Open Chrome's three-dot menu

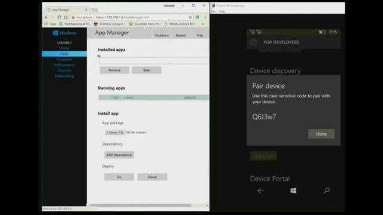pyautogui.click(x=205, y=17)
